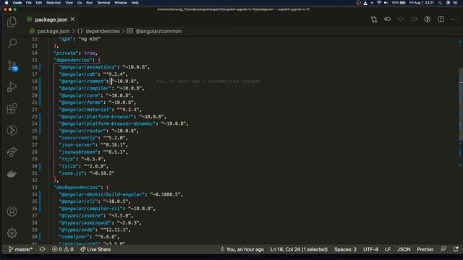Image resolution: width=463 pixels, height=260 pixels.
Task: Open the GitLens activity bar icon
Action: pyautogui.click(x=12, y=130)
